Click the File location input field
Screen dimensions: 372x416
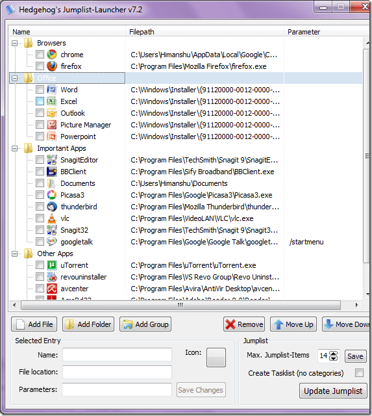pyautogui.click(x=117, y=372)
